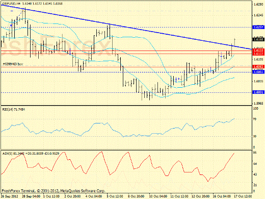Click the red 1.6122 level price tag

tap(258, 54)
